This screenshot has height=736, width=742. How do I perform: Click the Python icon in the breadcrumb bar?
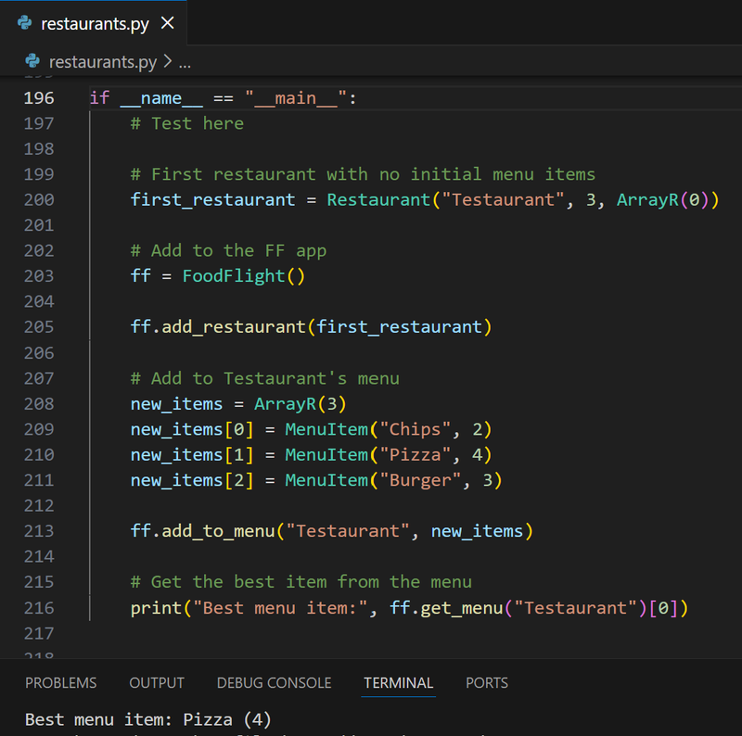click(33, 62)
